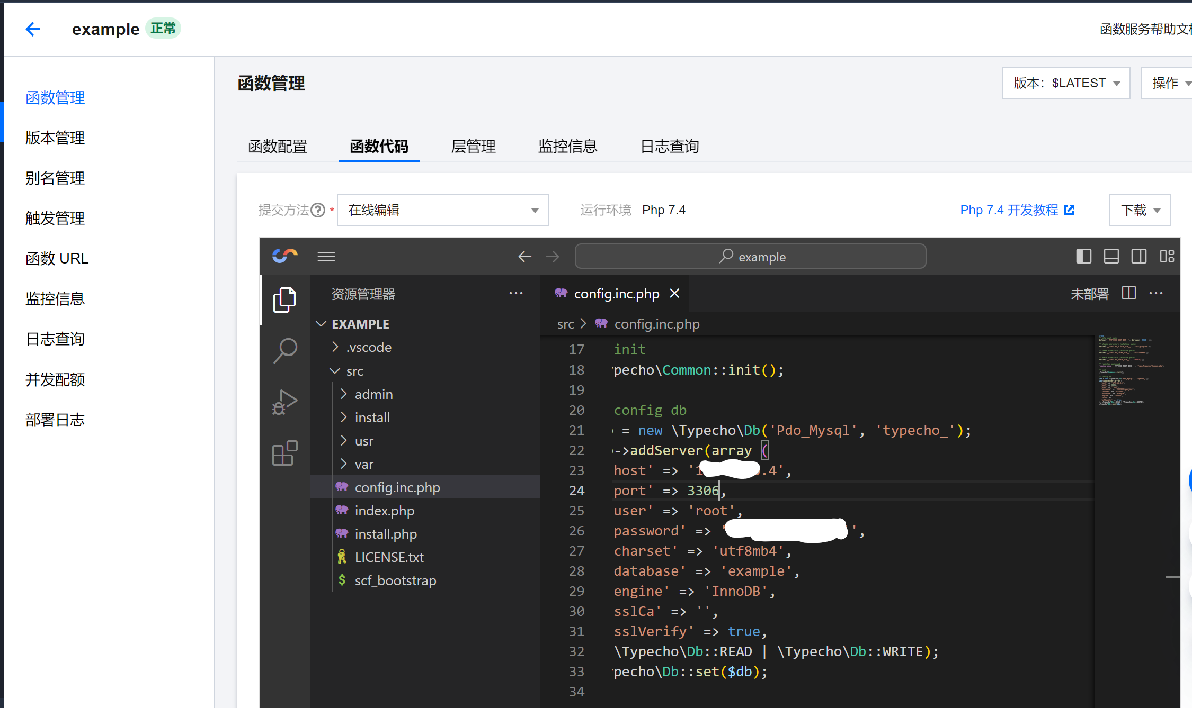The height and width of the screenshot is (708, 1192).
Task: Click the Cloud Studio logo
Action: pyautogui.click(x=284, y=256)
